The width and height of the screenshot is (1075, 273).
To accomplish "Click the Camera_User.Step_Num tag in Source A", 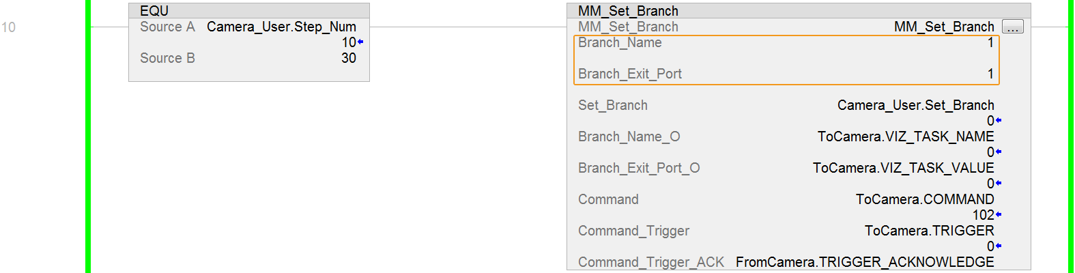I will [x=281, y=27].
